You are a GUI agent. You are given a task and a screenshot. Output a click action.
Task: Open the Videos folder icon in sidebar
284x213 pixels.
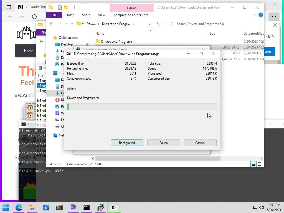tap(57, 113)
